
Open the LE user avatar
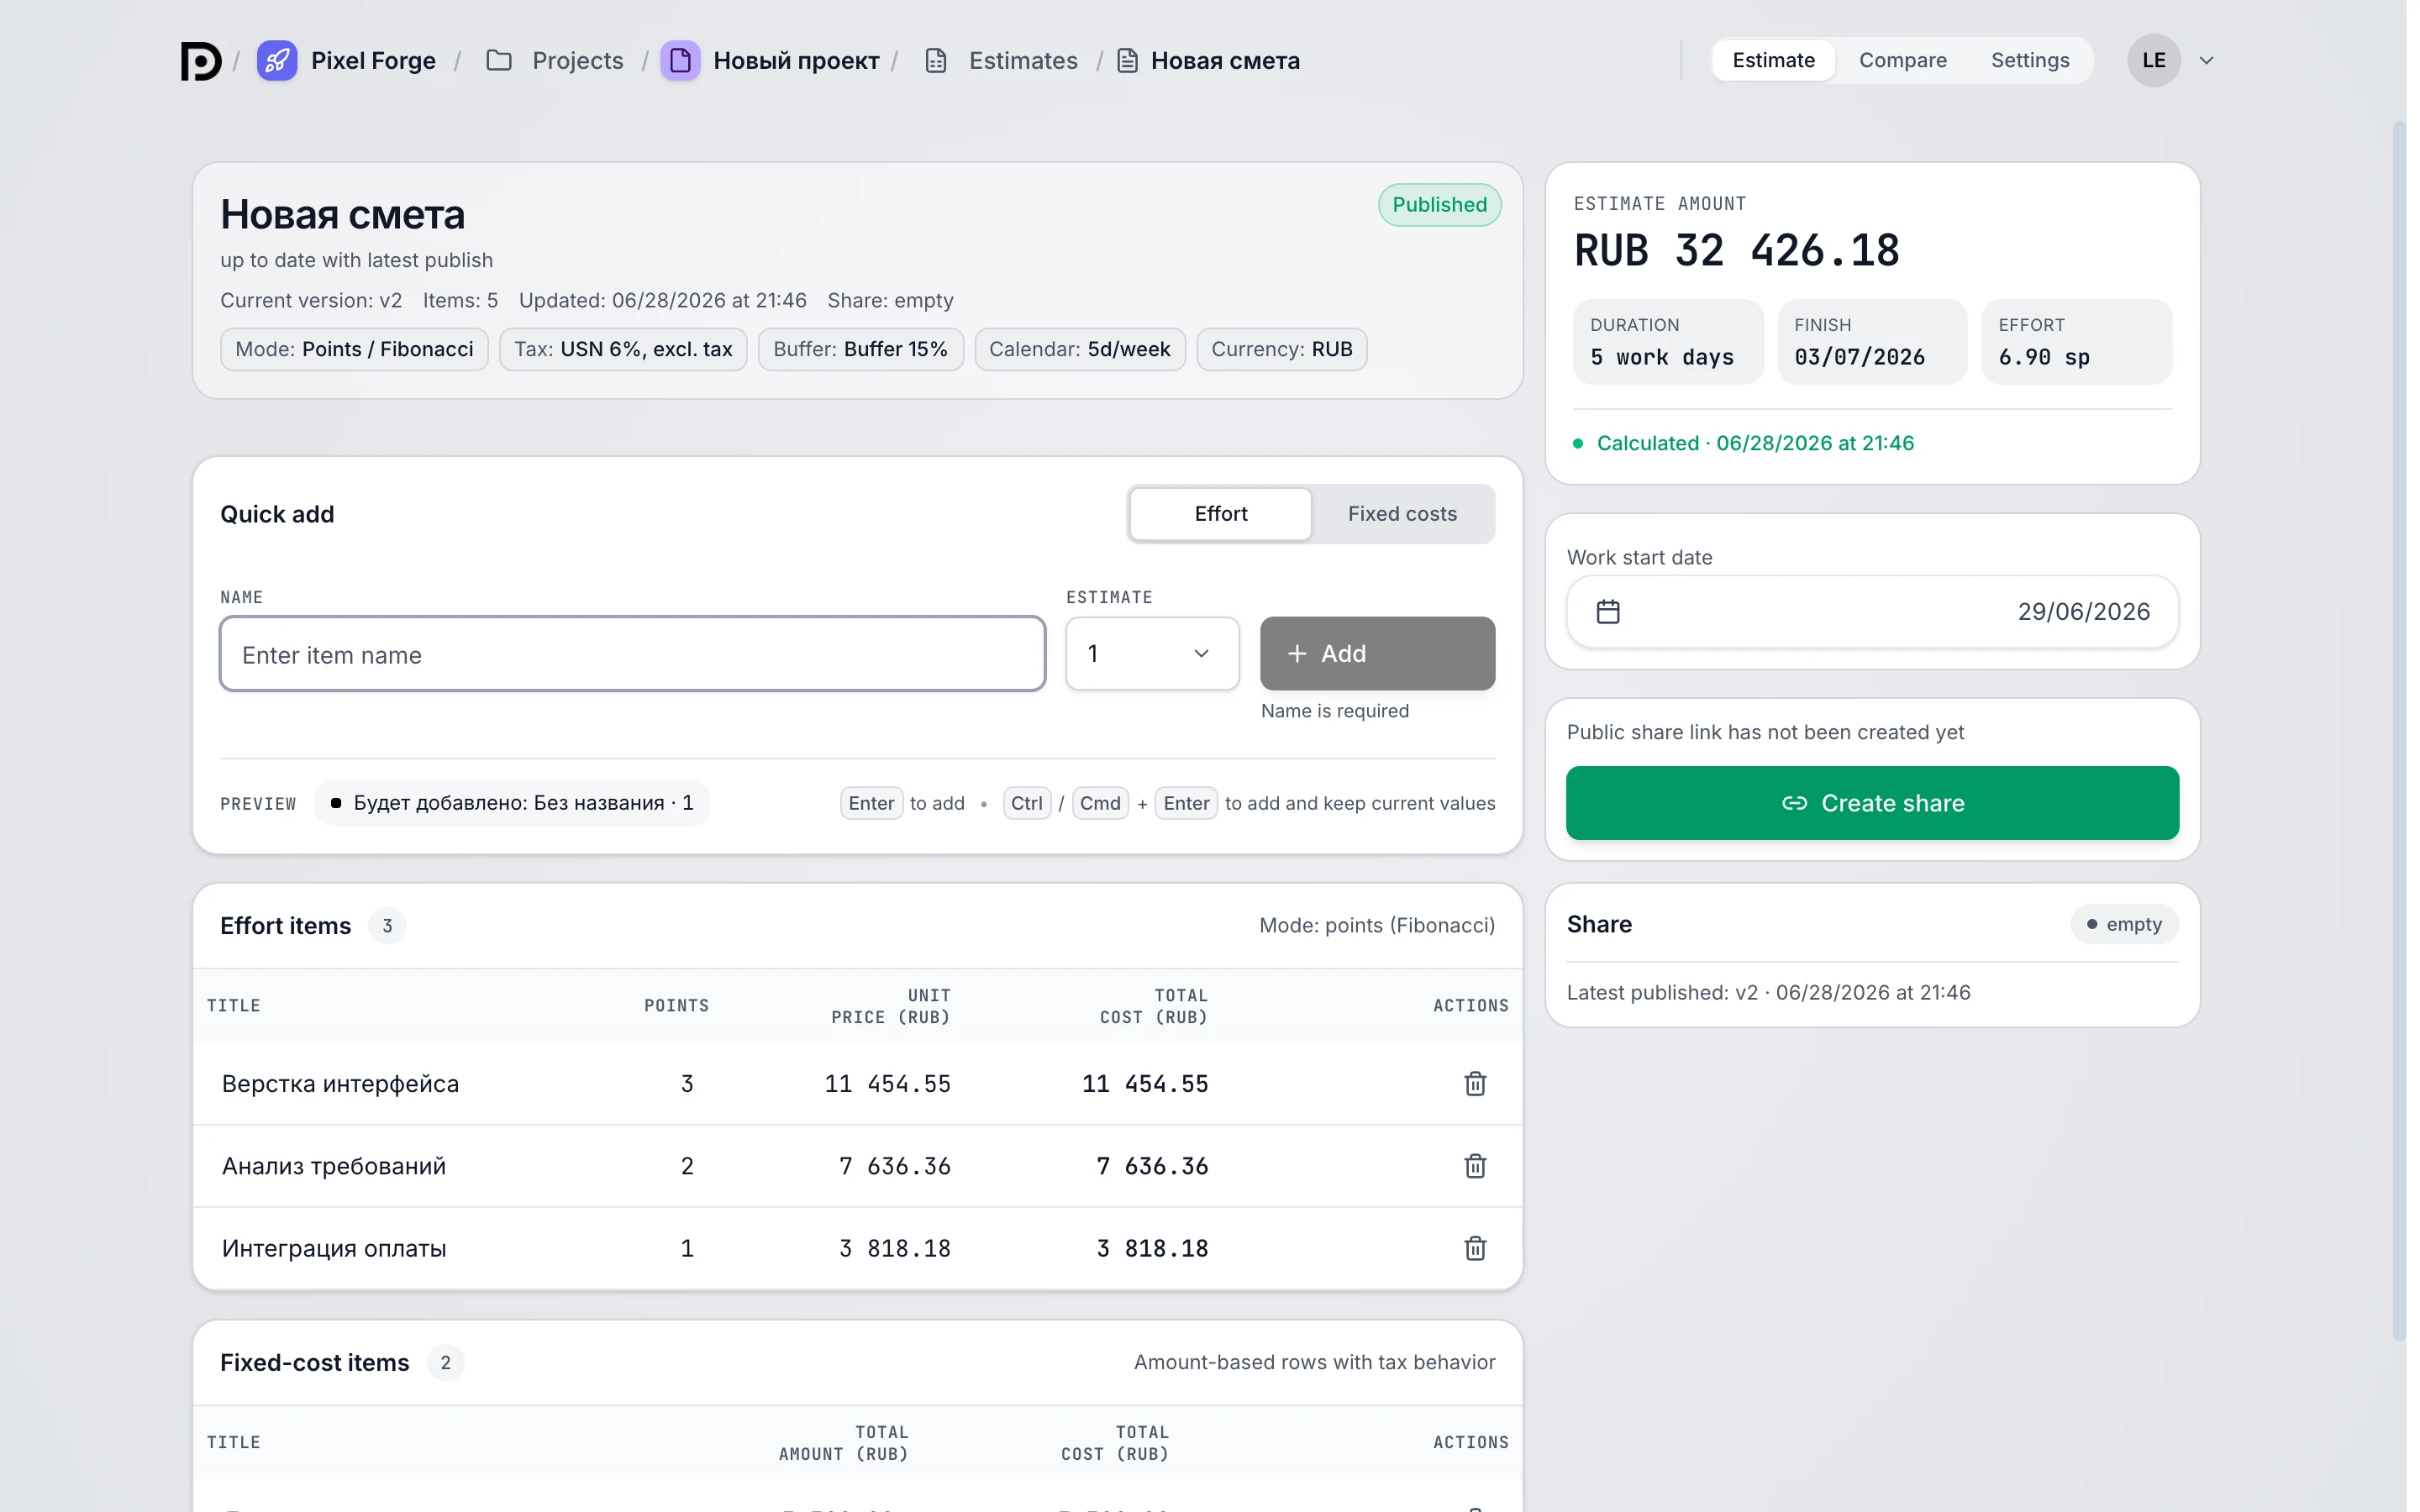click(2153, 61)
